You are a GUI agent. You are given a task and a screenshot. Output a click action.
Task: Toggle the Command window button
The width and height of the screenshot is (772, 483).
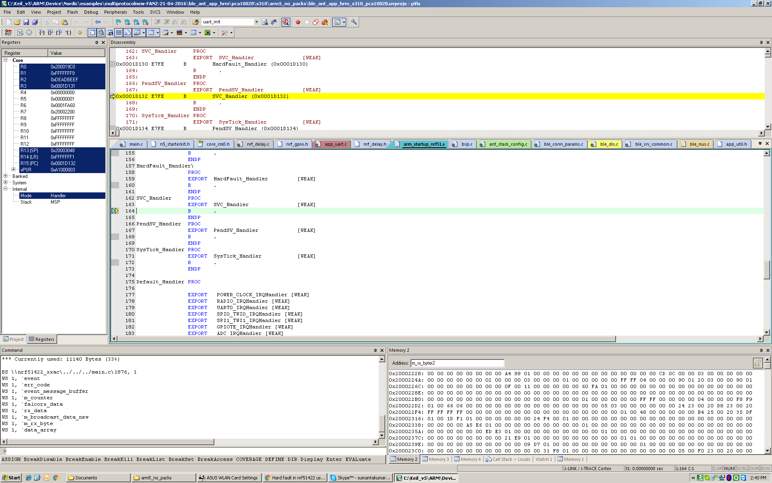point(92,33)
